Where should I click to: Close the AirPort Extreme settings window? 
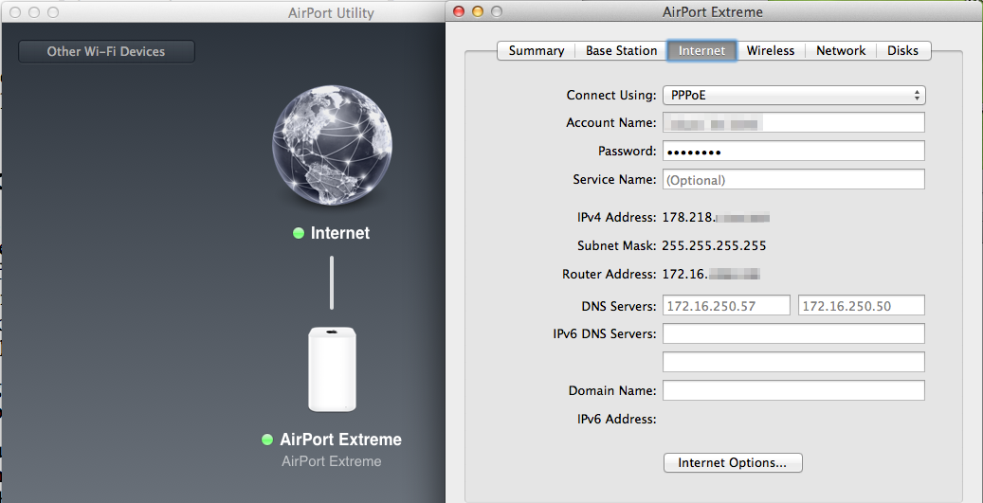click(458, 11)
